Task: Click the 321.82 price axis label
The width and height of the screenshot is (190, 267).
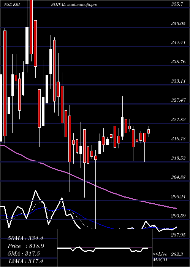Action: coord(178,120)
